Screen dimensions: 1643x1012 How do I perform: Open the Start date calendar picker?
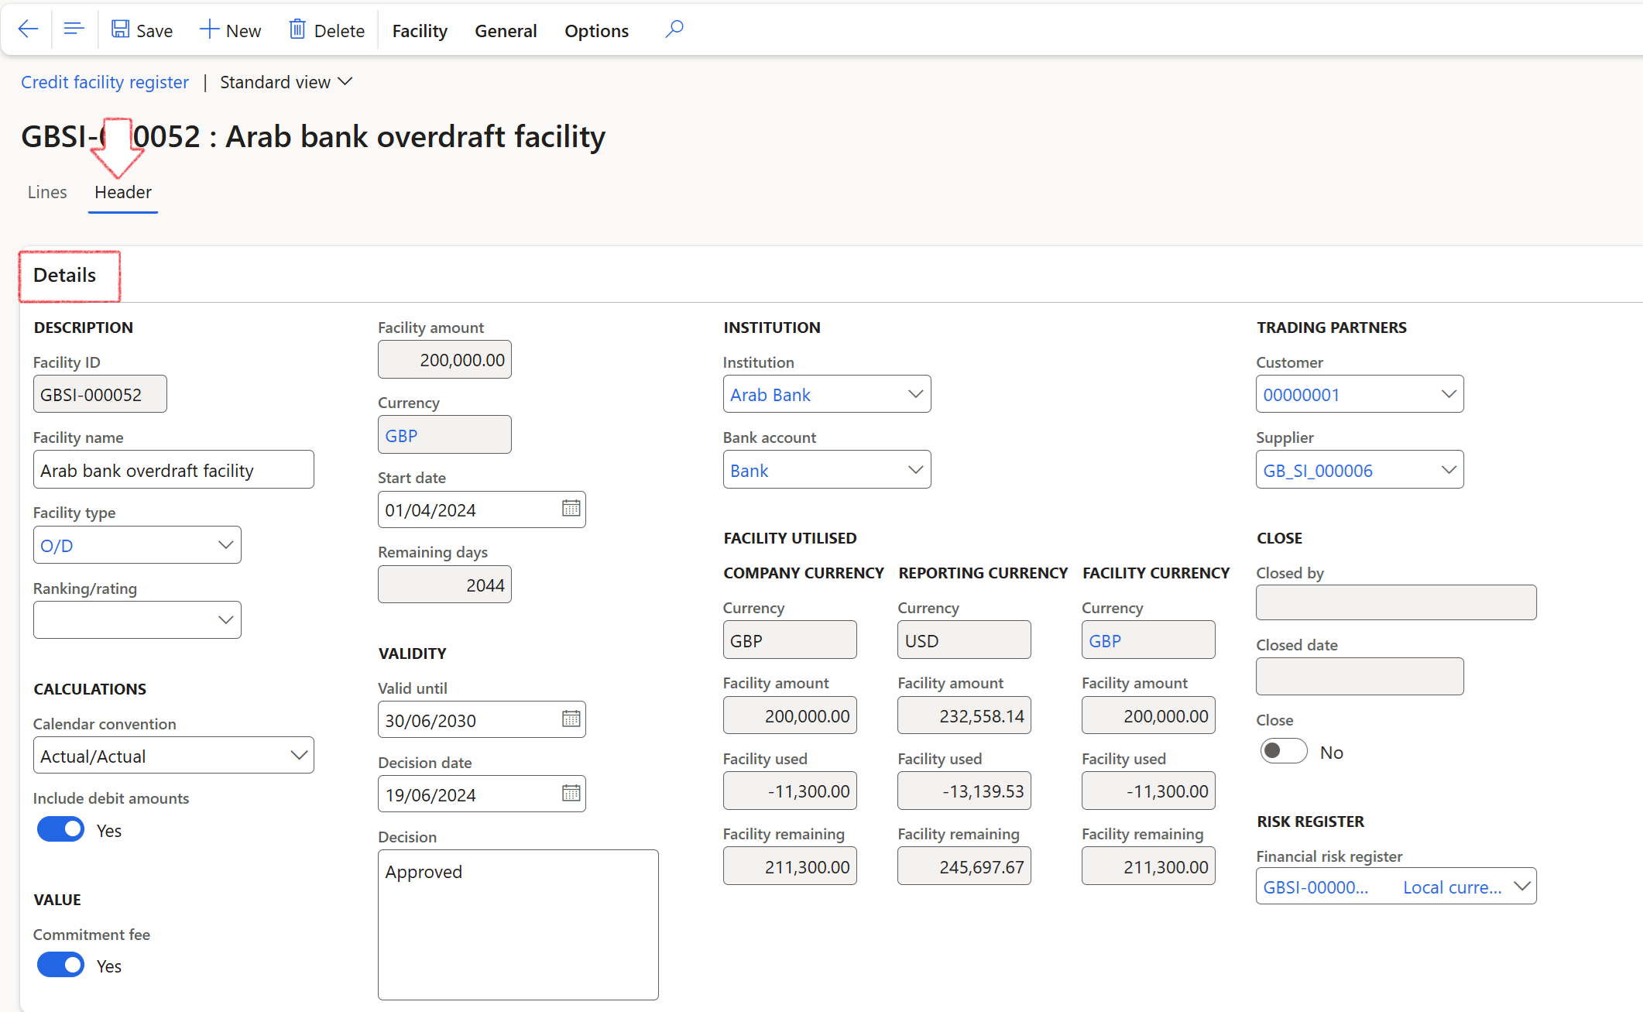[571, 509]
